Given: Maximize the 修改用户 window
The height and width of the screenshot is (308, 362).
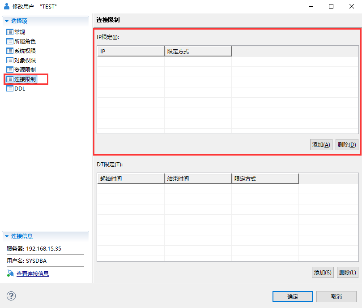Looking at the screenshot, I should coord(331,6).
